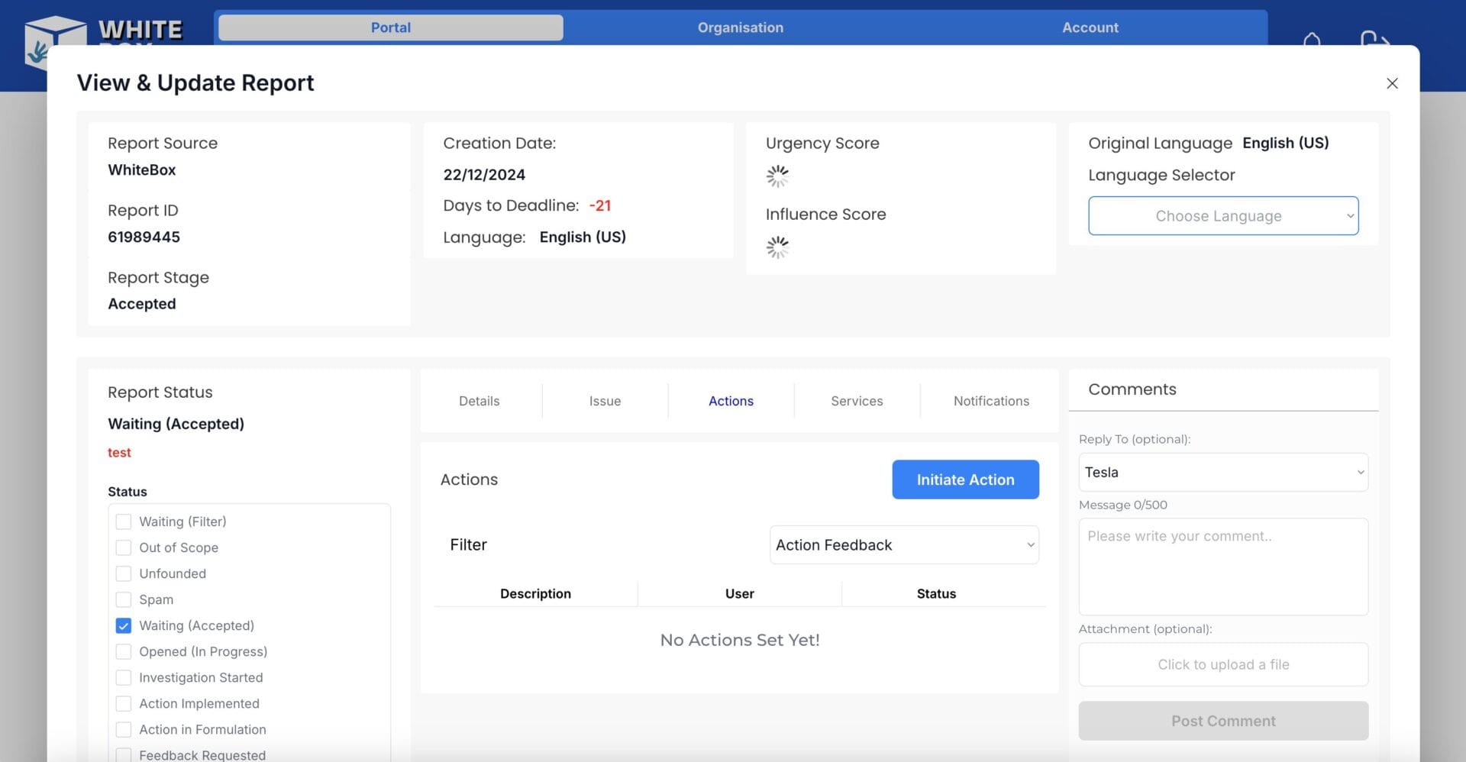Select the Spam status checkbox
Viewport: 1466px width, 762px height.
(x=123, y=599)
